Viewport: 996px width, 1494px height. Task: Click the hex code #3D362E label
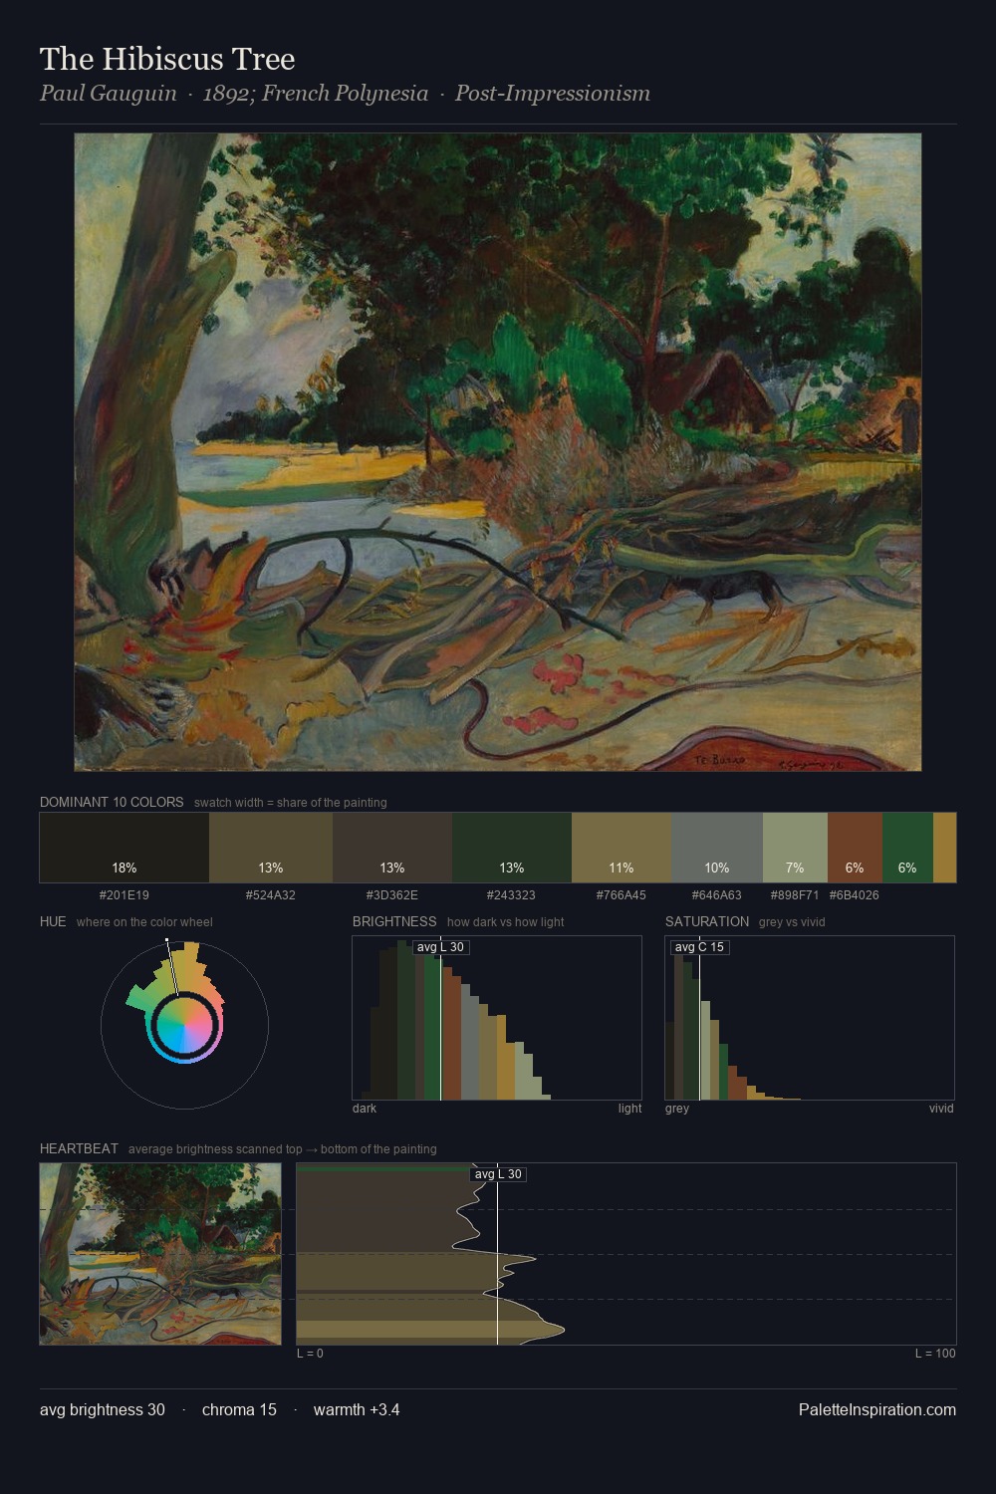pos(392,894)
